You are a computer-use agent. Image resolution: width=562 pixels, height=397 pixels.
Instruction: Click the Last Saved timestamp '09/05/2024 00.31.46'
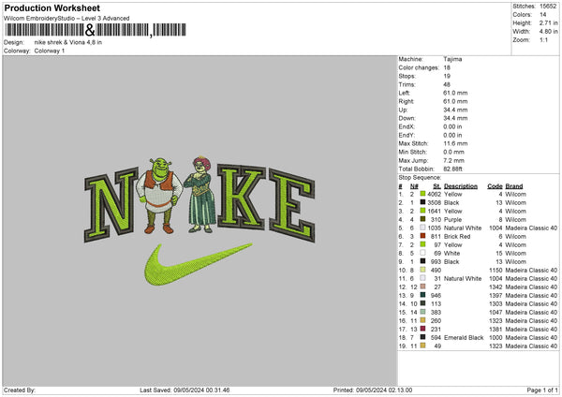(201, 390)
